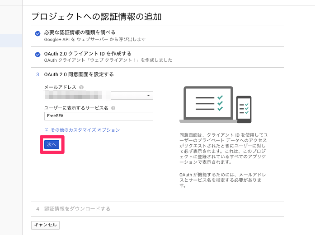
Task: Click checkmark icon for OAuth 2.0 クライアント ID を作成する
Action: [38, 55]
